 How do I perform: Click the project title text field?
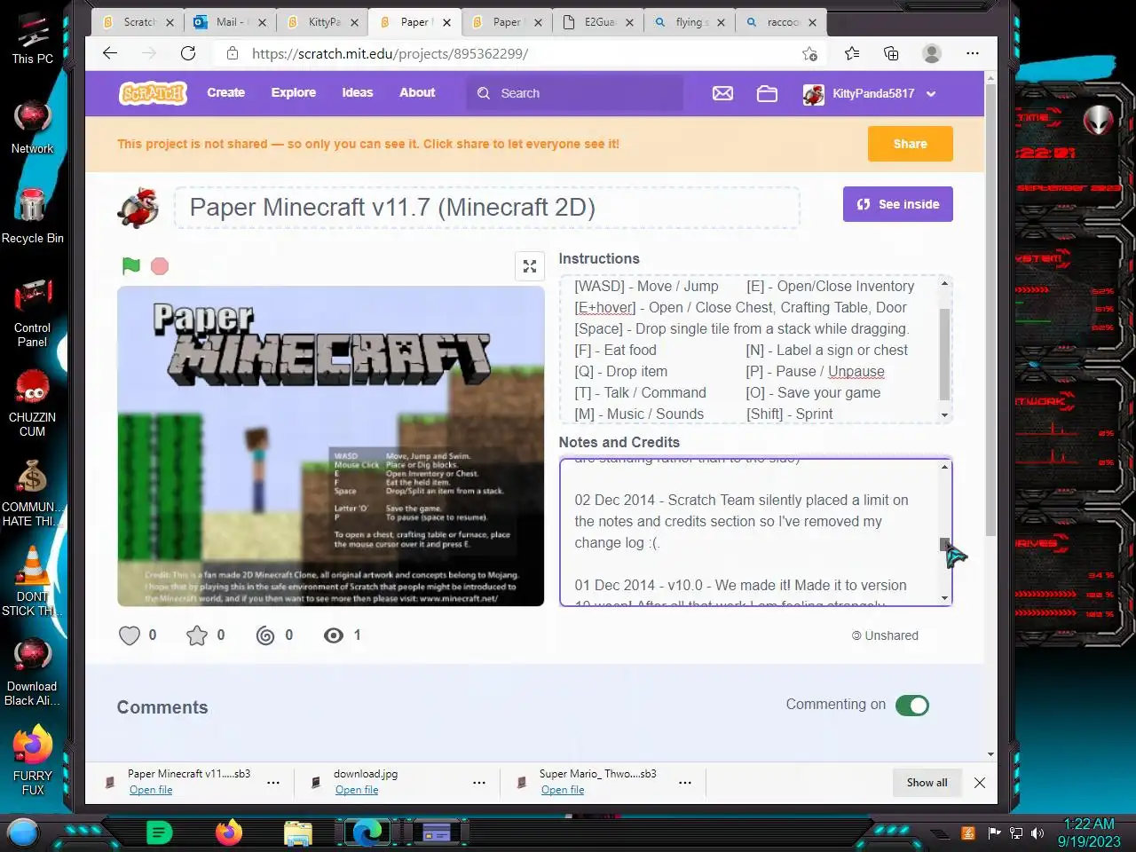click(x=487, y=208)
